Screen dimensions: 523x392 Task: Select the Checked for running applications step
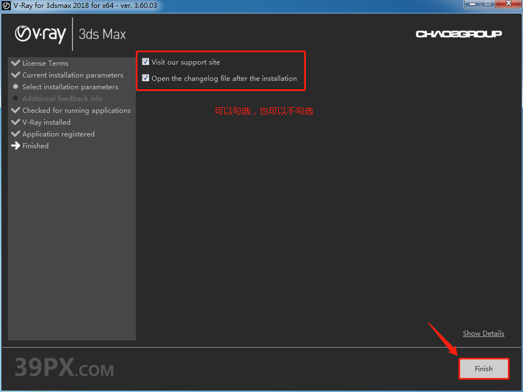tap(76, 111)
